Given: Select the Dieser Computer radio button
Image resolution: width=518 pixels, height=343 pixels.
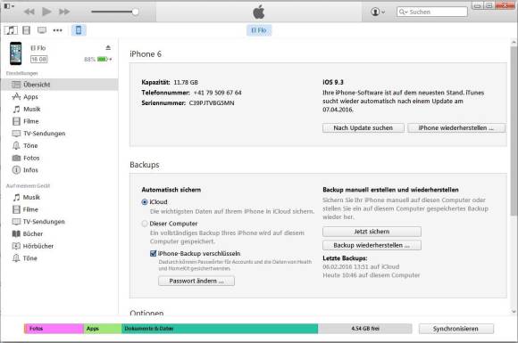Looking at the screenshot, I should click(145, 224).
